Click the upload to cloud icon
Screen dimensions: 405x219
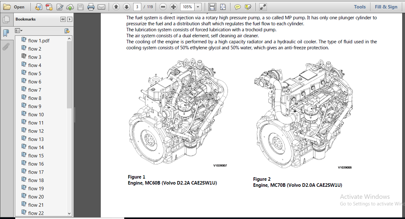point(70,7)
